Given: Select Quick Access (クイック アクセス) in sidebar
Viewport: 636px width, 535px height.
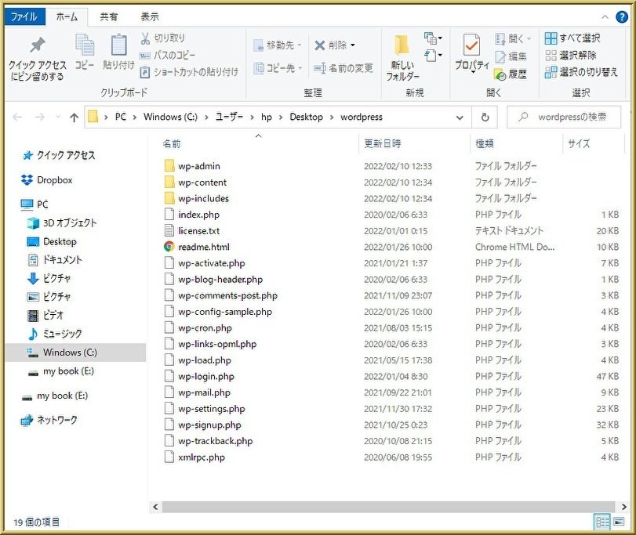Looking at the screenshot, I should (x=60, y=155).
